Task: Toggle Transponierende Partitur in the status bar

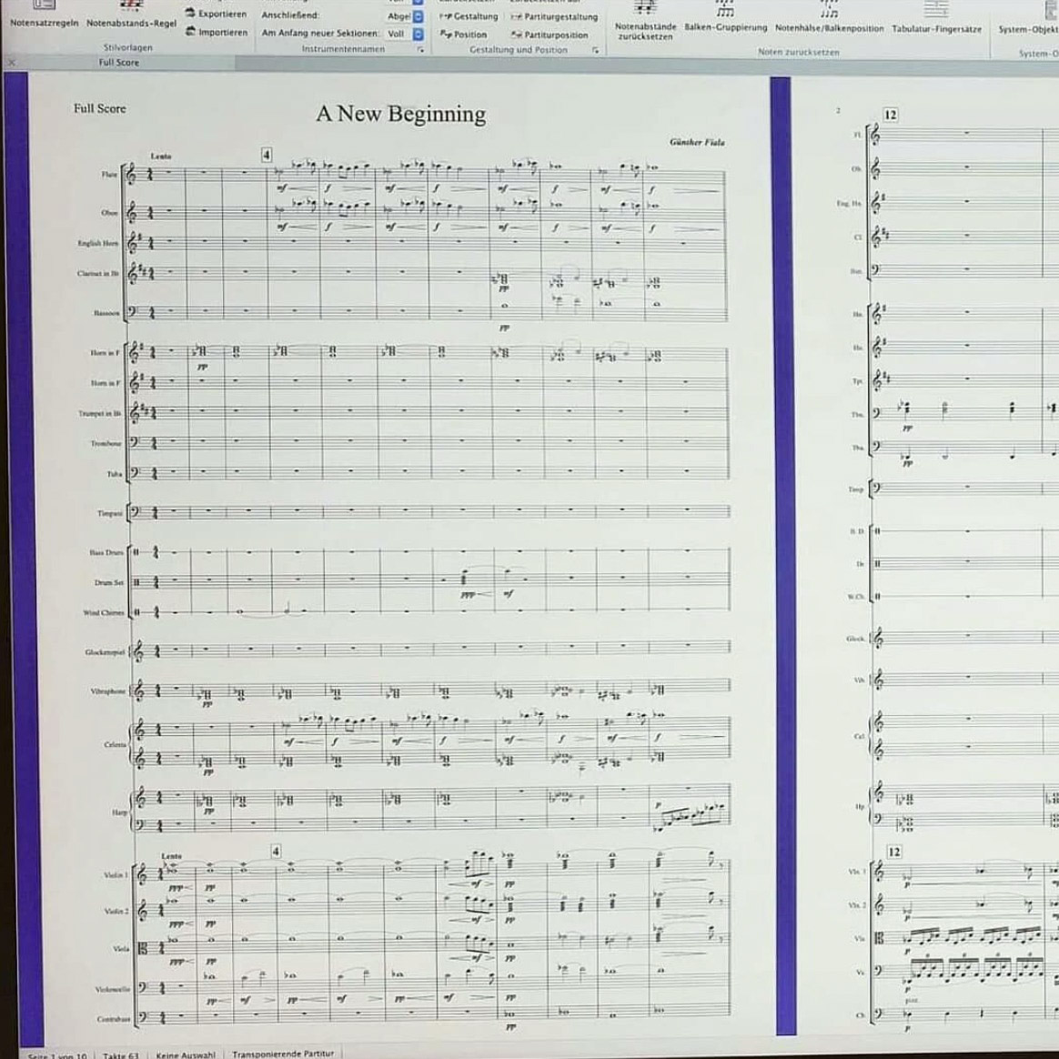Action: click(280, 1055)
